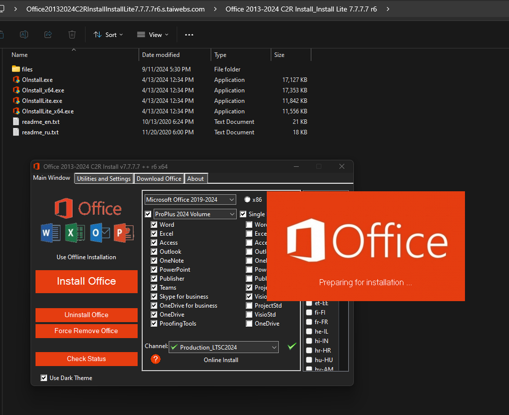This screenshot has width=509, height=415.
Task: Expand the View dropdown in Explorer
Action: pyautogui.click(x=153, y=35)
